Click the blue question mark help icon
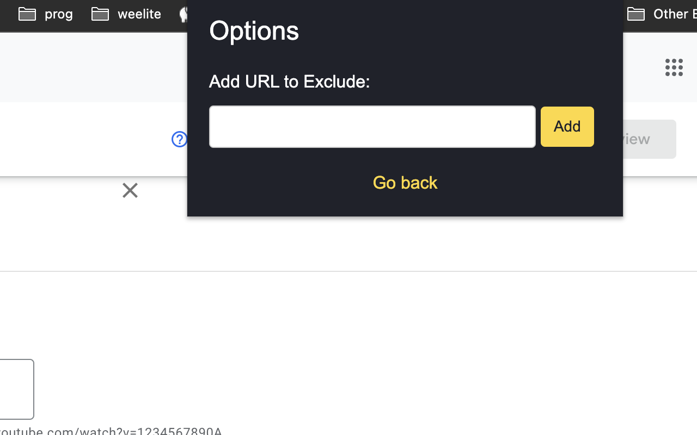Screen dimensions: 697x435 179,139
